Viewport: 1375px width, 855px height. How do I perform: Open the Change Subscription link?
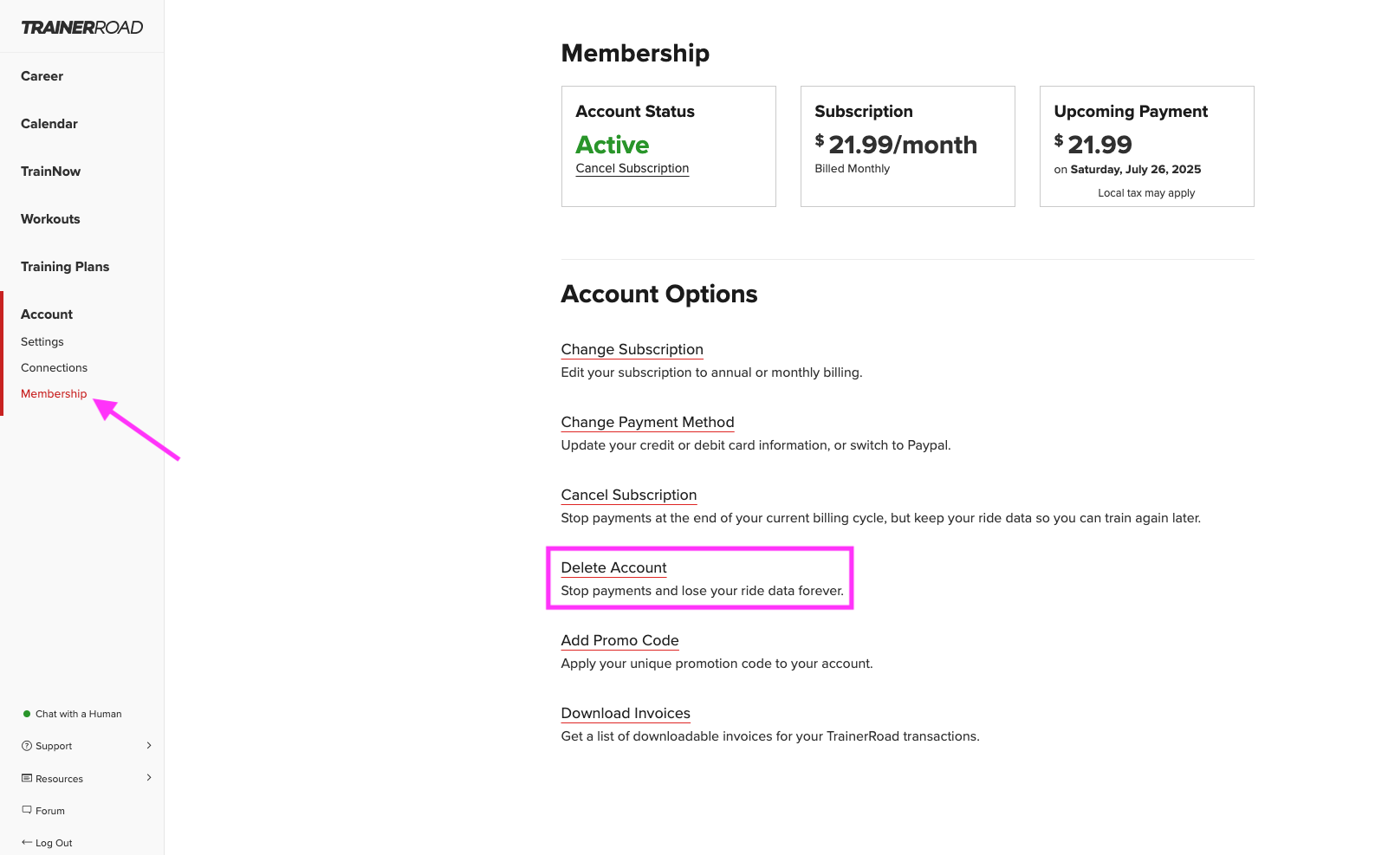click(632, 349)
